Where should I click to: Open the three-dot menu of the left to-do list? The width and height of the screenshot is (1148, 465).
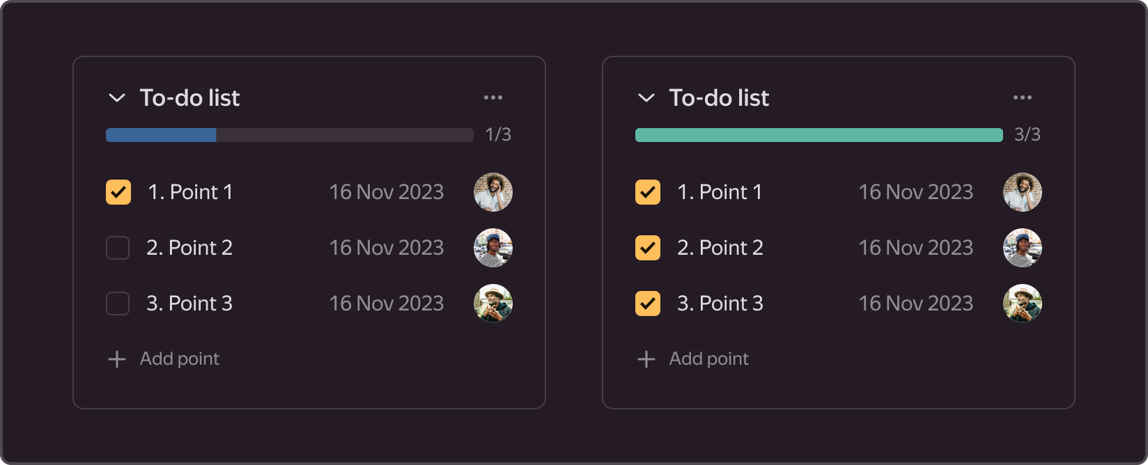[x=493, y=97]
